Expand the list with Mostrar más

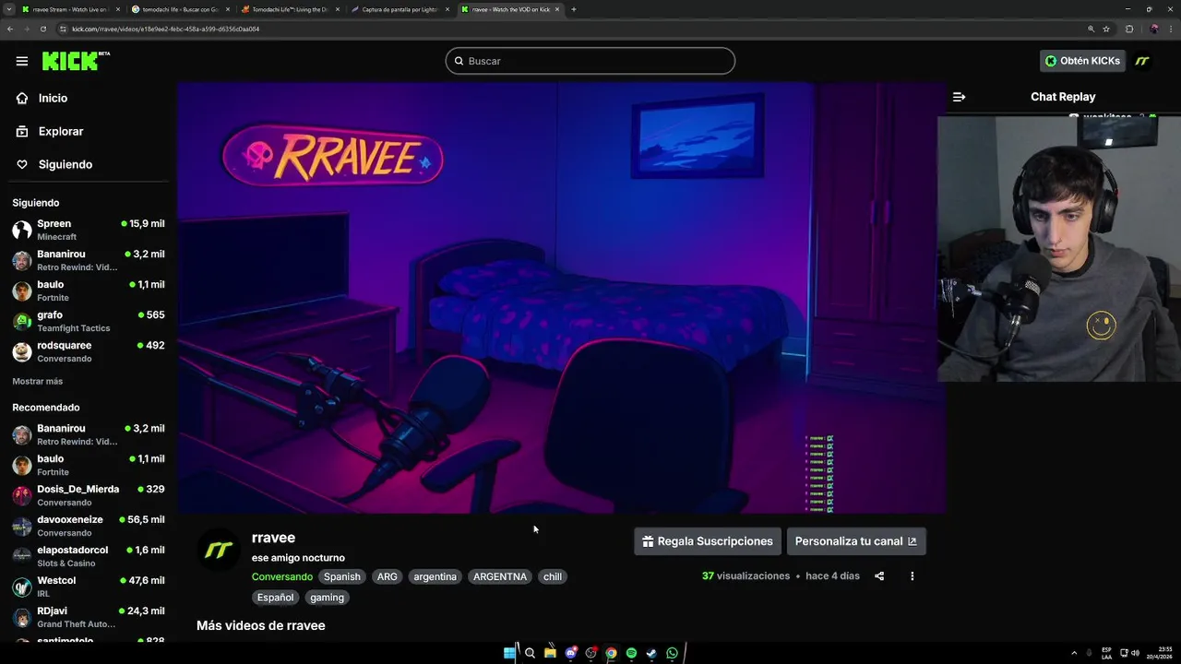[x=38, y=381]
